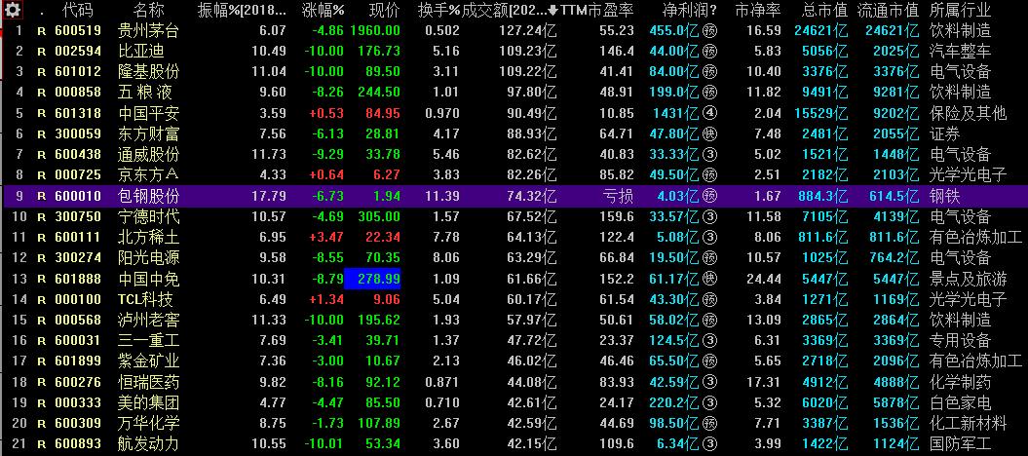Sort by the 振幅%[2018... column header
Viewport: 1028px width, 456px height.
click(x=242, y=10)
